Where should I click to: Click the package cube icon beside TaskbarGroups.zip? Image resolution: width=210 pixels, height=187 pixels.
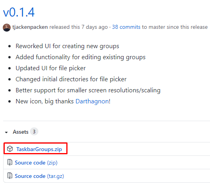[10, 149]
